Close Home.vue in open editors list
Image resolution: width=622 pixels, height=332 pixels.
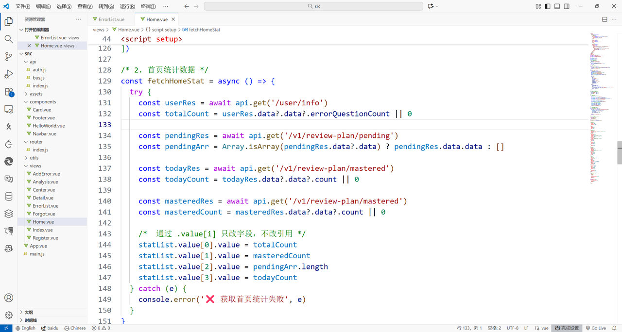[x=29, y=46]
